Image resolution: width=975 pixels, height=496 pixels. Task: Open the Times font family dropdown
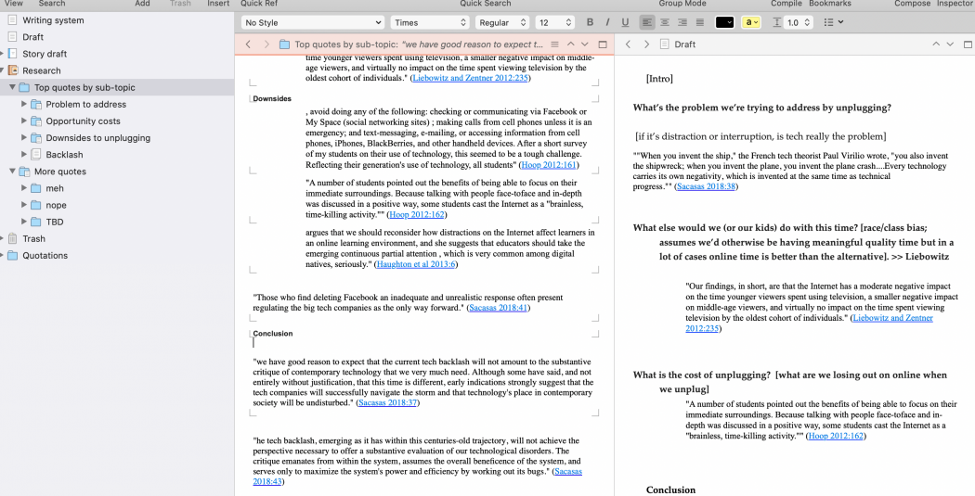point(430,22)
